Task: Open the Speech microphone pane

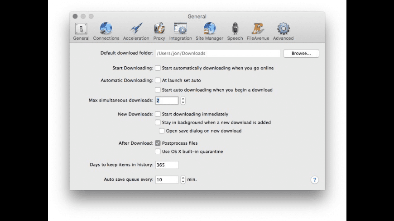Action: pos(235,32)
